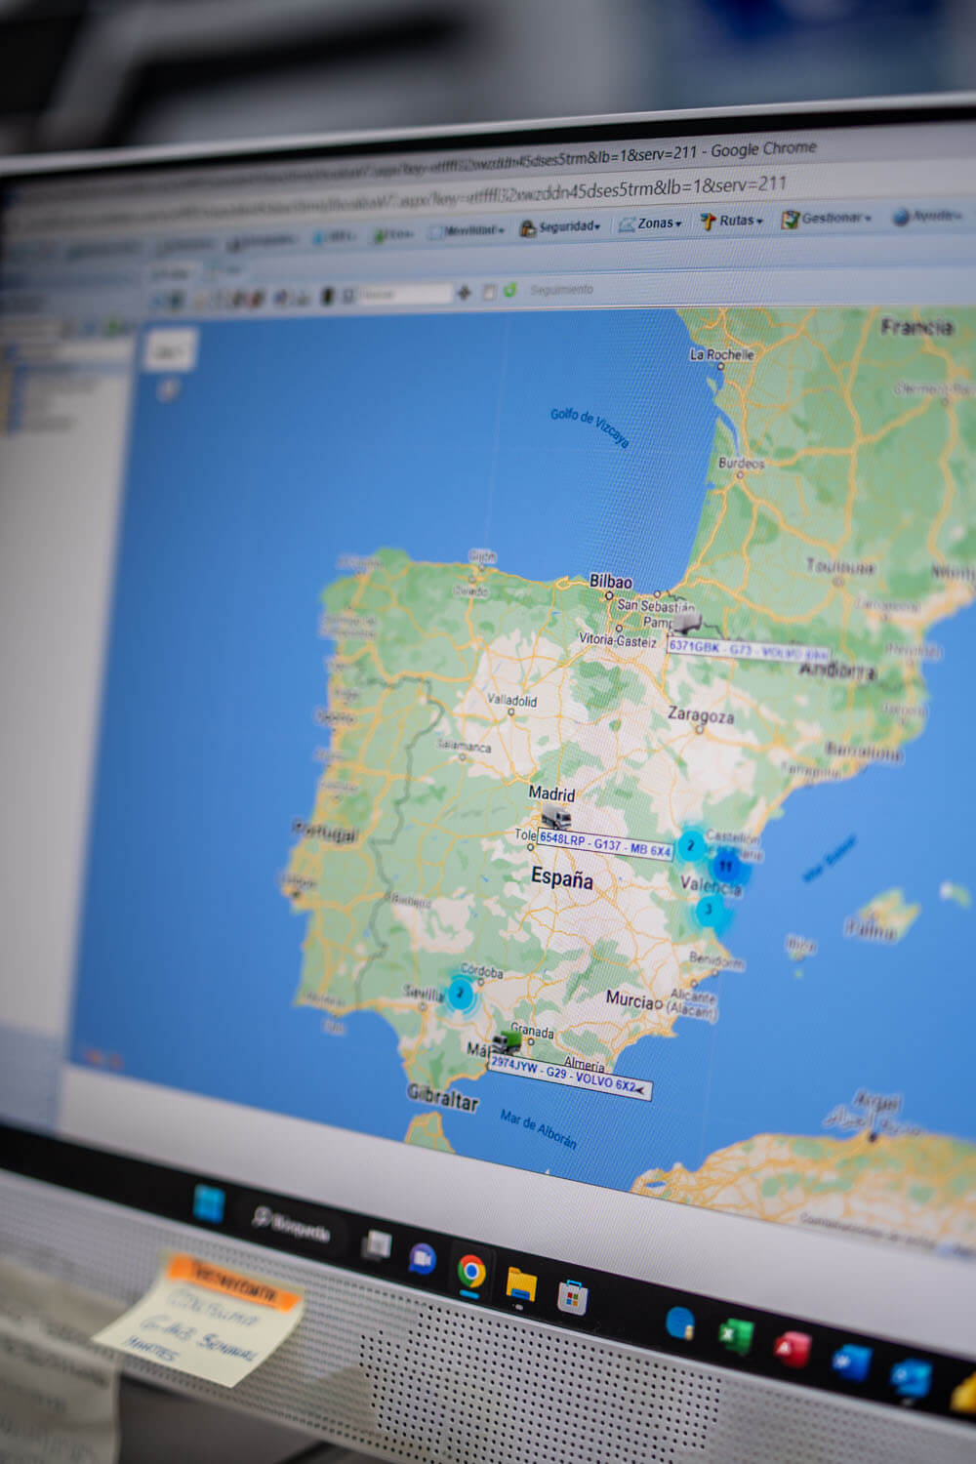
Task: Open the Gestionar dropdown menu
Action: 826,219
